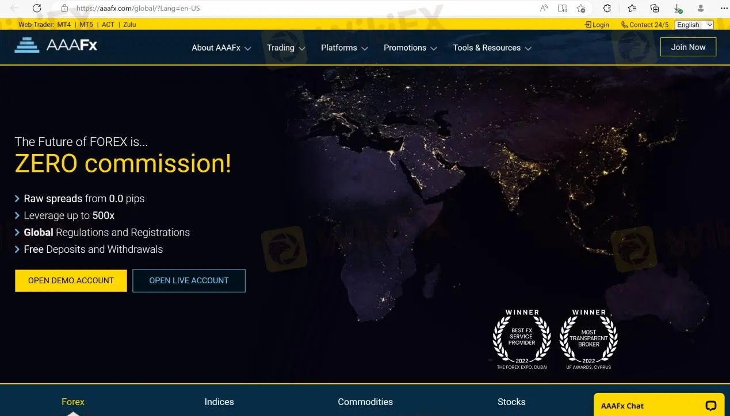This screenshot has height=416, width=730.
Task: Click the Downloads icon in the browser toolbar
Action: point(677,8)
